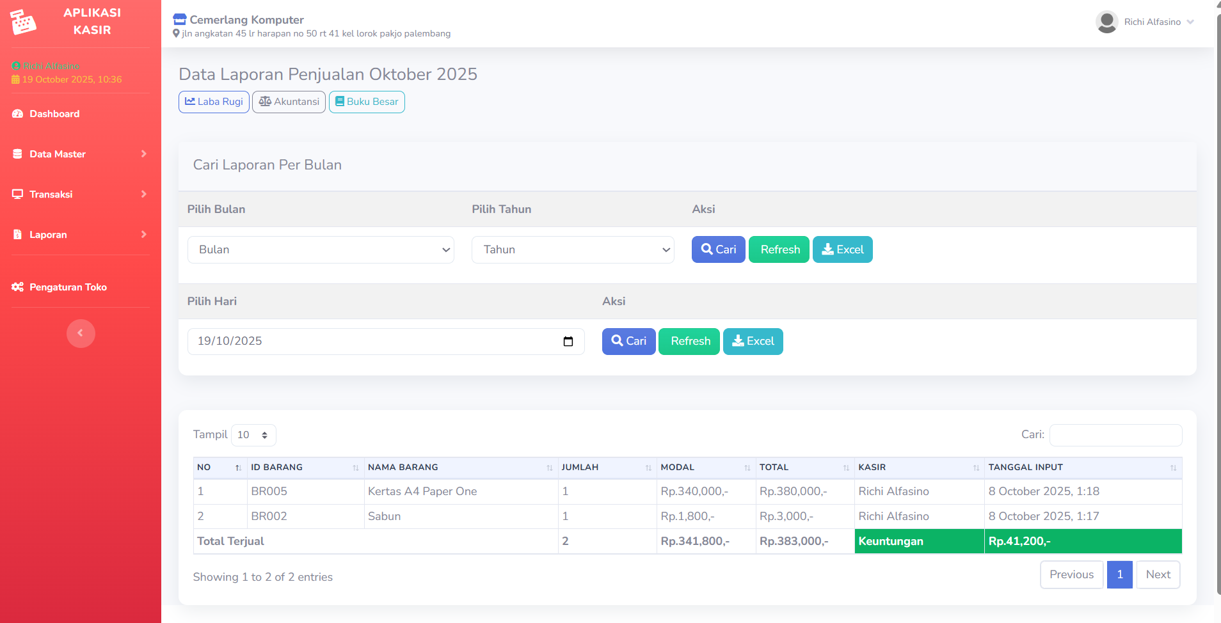1221x623 pixels.
Task: Click the cash register logo icon
Action: [24, 22]
